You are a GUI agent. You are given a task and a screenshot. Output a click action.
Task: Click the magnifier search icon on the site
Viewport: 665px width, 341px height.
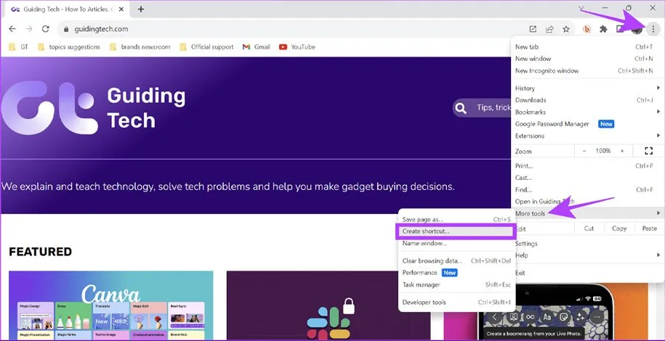pyautogui.click(x=461, y=108)
